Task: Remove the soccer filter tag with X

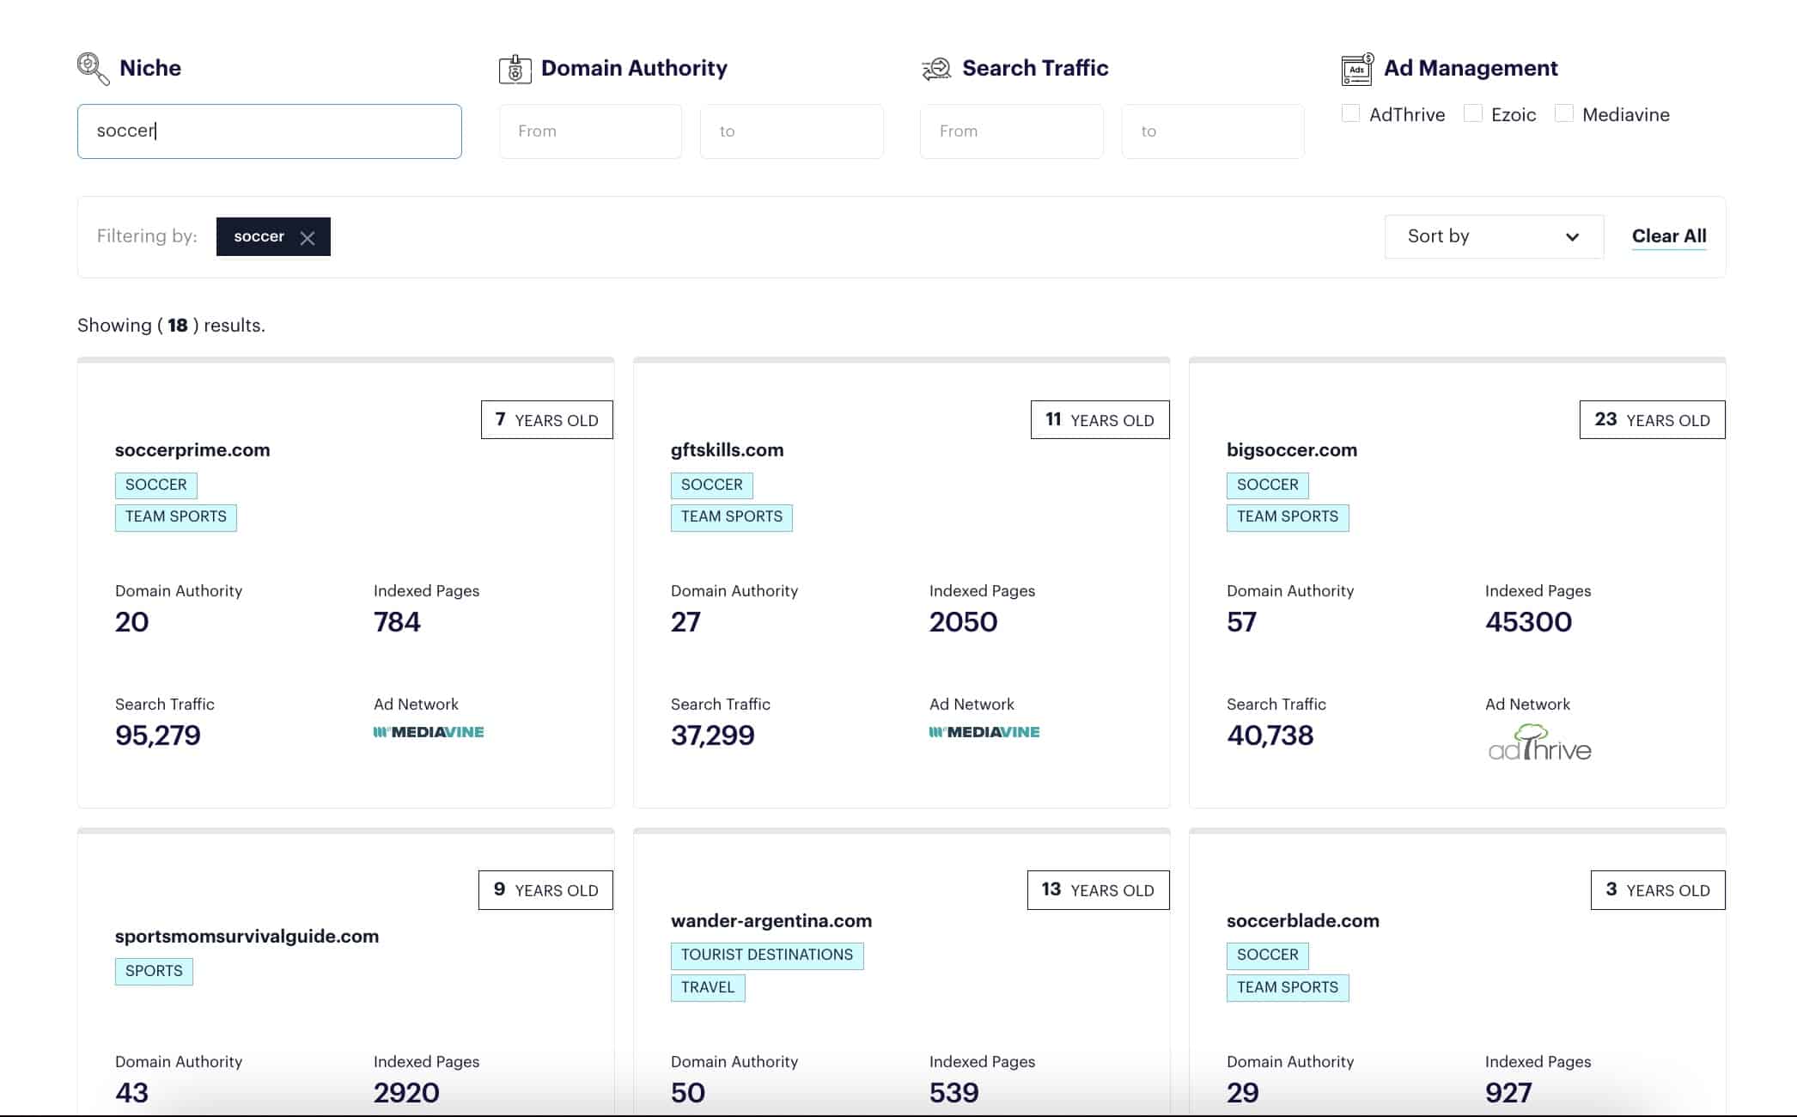Action: point(308,238)
